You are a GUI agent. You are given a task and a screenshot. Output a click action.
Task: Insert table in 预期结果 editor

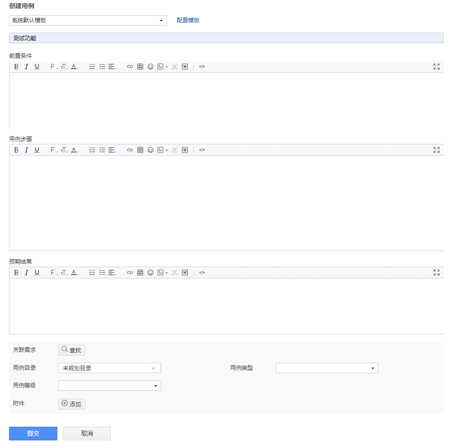click(x=140, y=272)
